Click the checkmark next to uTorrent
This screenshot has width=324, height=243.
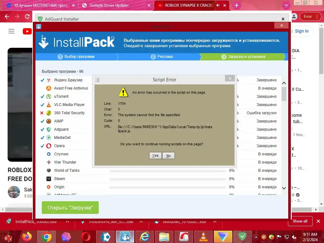[x=42, y=97]
